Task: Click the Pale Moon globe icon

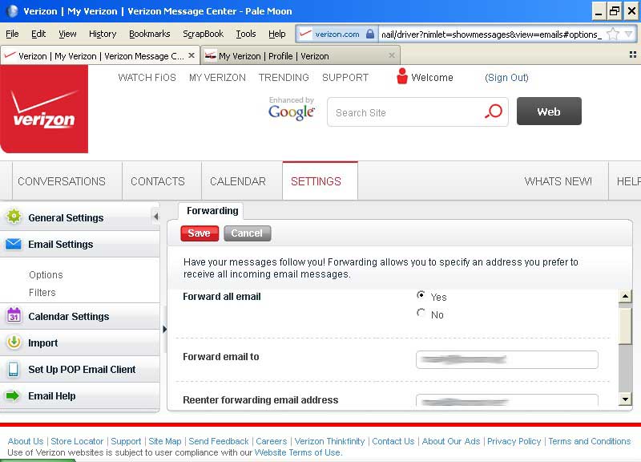Action: pyautogui.click(x=13, y=11)
